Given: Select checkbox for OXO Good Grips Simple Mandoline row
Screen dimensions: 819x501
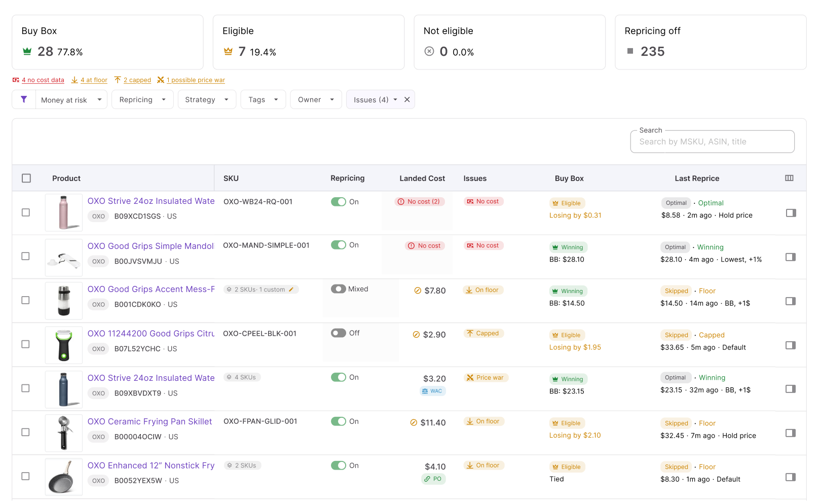Looking at the screenshot, I should click(26, 256).
